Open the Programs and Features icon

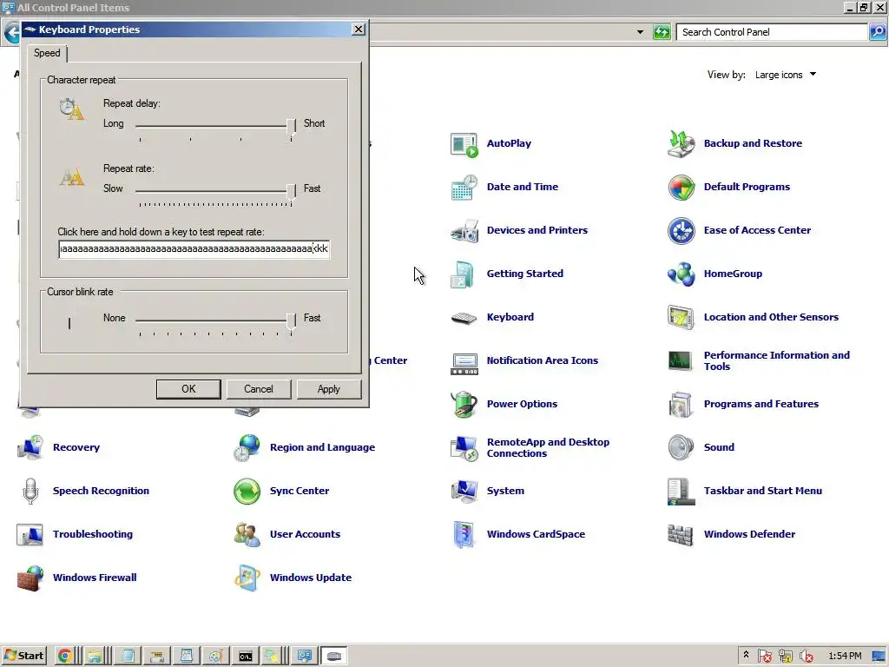pyautogui.click(x=681, y=405)
